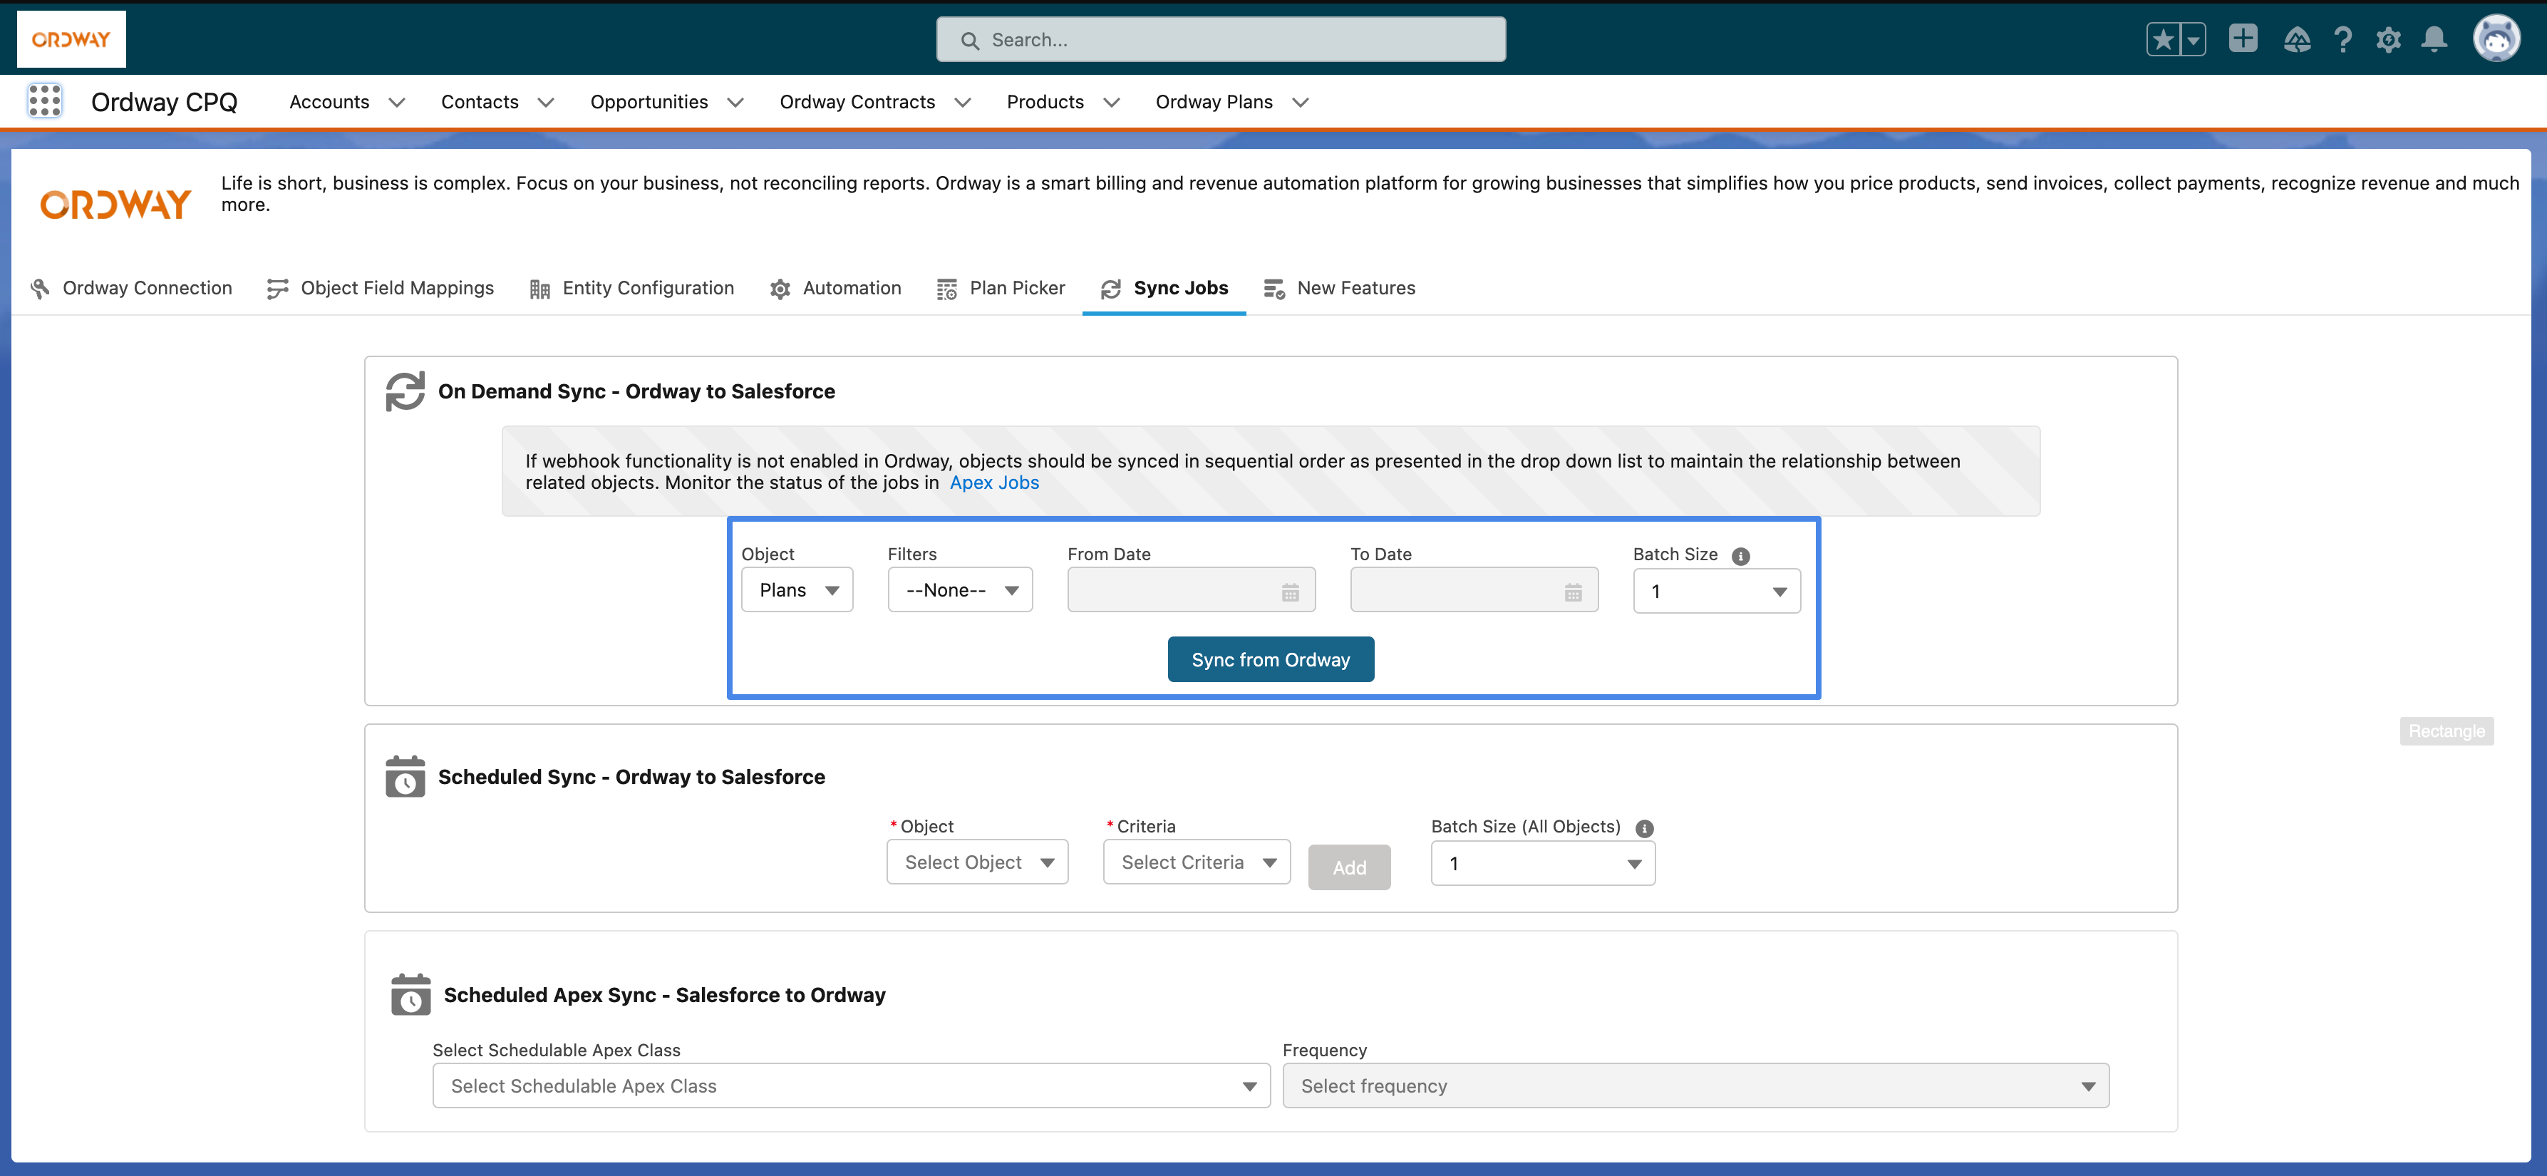
Task: Click the Ordway CPQ app name
Action: coord(164,102)
